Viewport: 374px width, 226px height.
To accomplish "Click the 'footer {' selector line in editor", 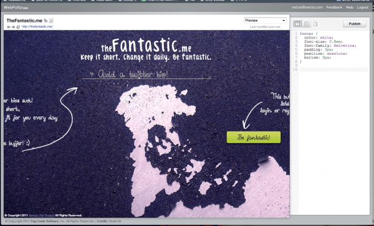I will tap(309, 34).
